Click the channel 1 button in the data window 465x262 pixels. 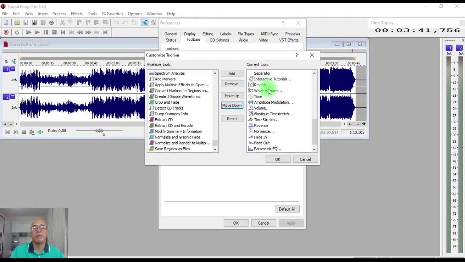(x=6, y=69)
